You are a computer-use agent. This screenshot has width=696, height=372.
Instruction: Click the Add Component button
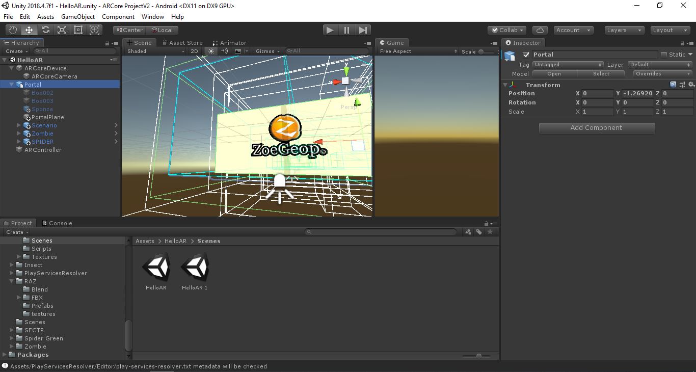point(597,128)
